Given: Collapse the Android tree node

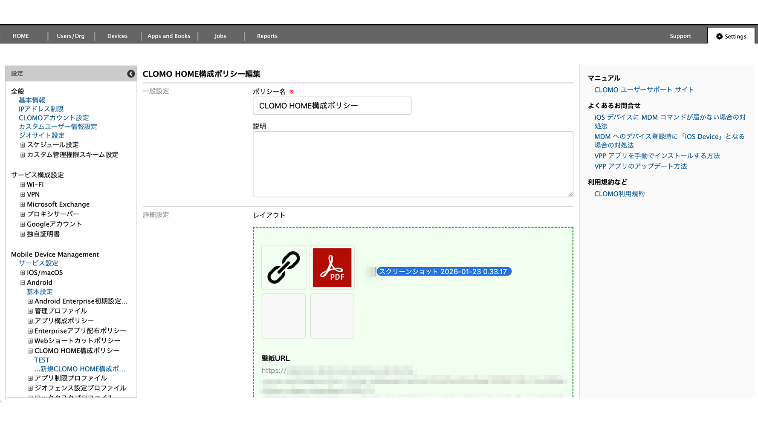Looking at the screenshot, I should pos(23,282).
